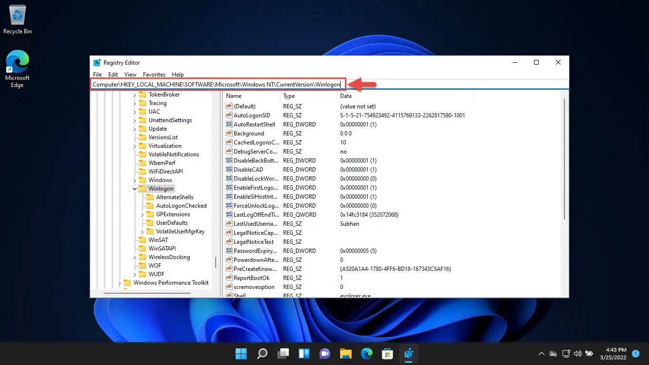Viewport: 649px width, 365px height.
Task: Click the LastLogOffEndTi QWORD value icon
Action: click(229, 215)
